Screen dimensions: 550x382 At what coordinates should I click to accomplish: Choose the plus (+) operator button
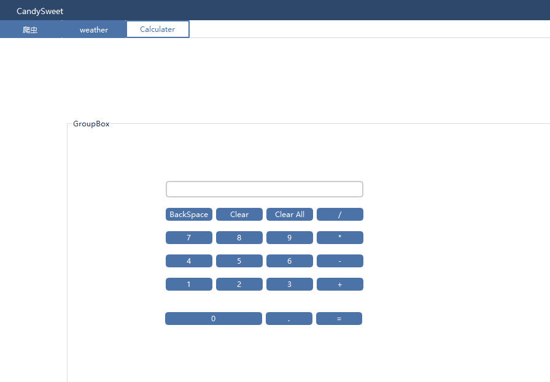340,285
